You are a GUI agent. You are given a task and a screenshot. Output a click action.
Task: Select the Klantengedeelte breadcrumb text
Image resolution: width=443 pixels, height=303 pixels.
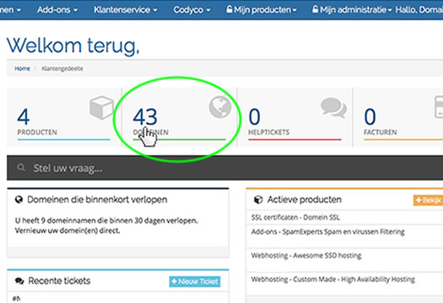point(62,68)
